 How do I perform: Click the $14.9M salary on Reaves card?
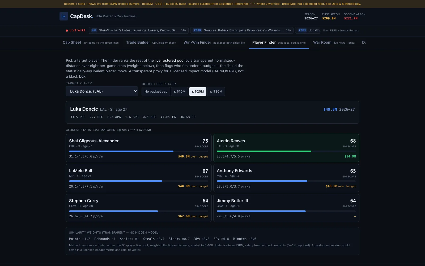click(x=350, y=156)
